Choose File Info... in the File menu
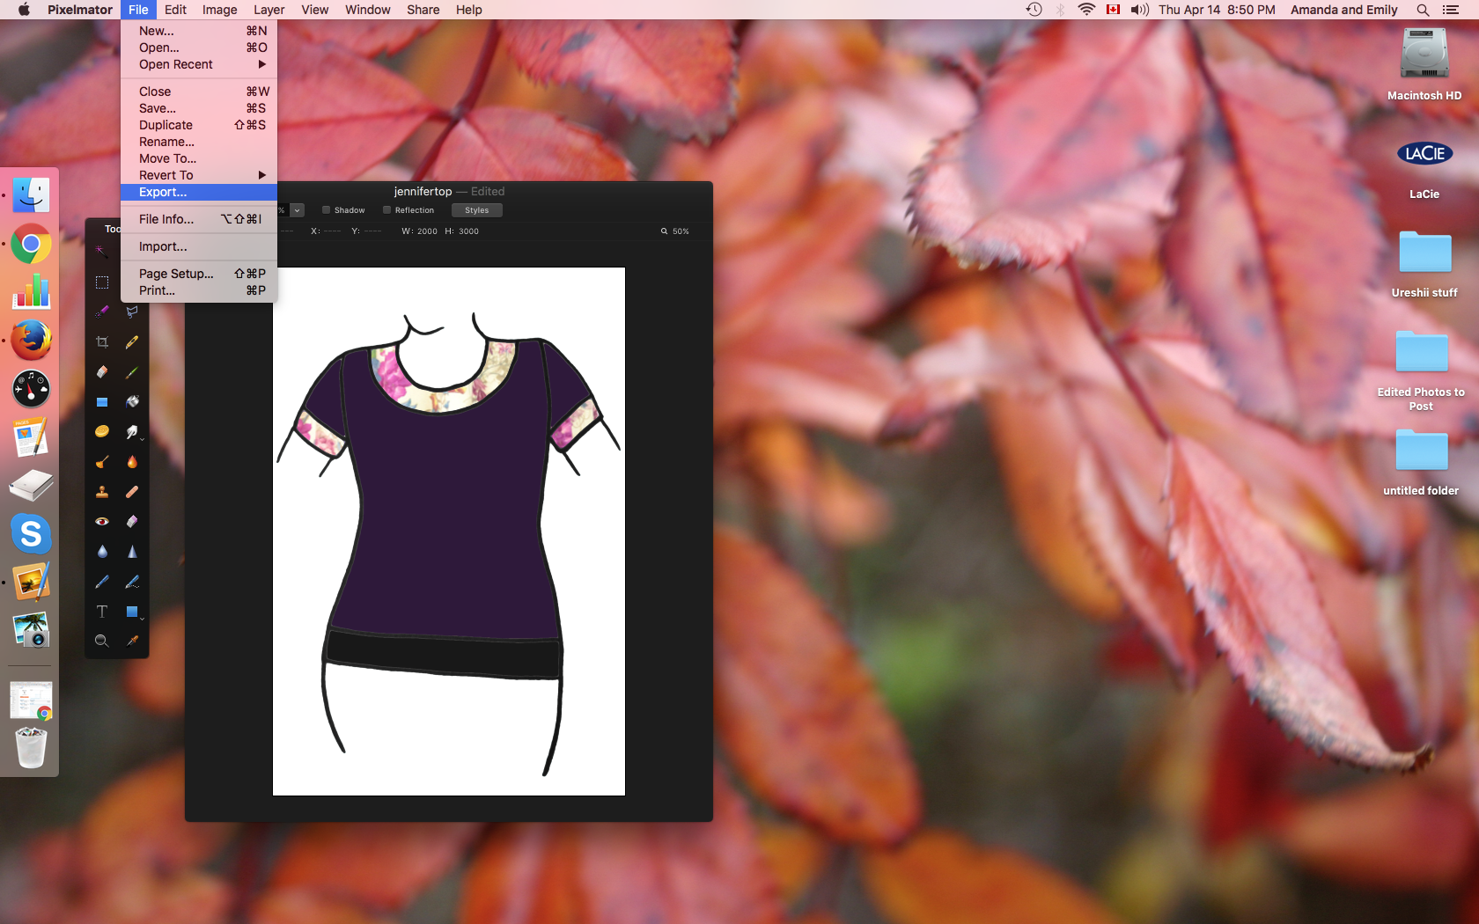Image resolution: width=1479 pixels, height=924 pixels. click(x=199, y=219)
